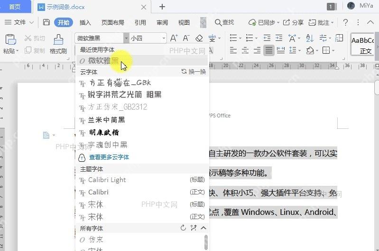The image size is (379, 251).
Task: Apply numbered list formatting
Action: 249,38
